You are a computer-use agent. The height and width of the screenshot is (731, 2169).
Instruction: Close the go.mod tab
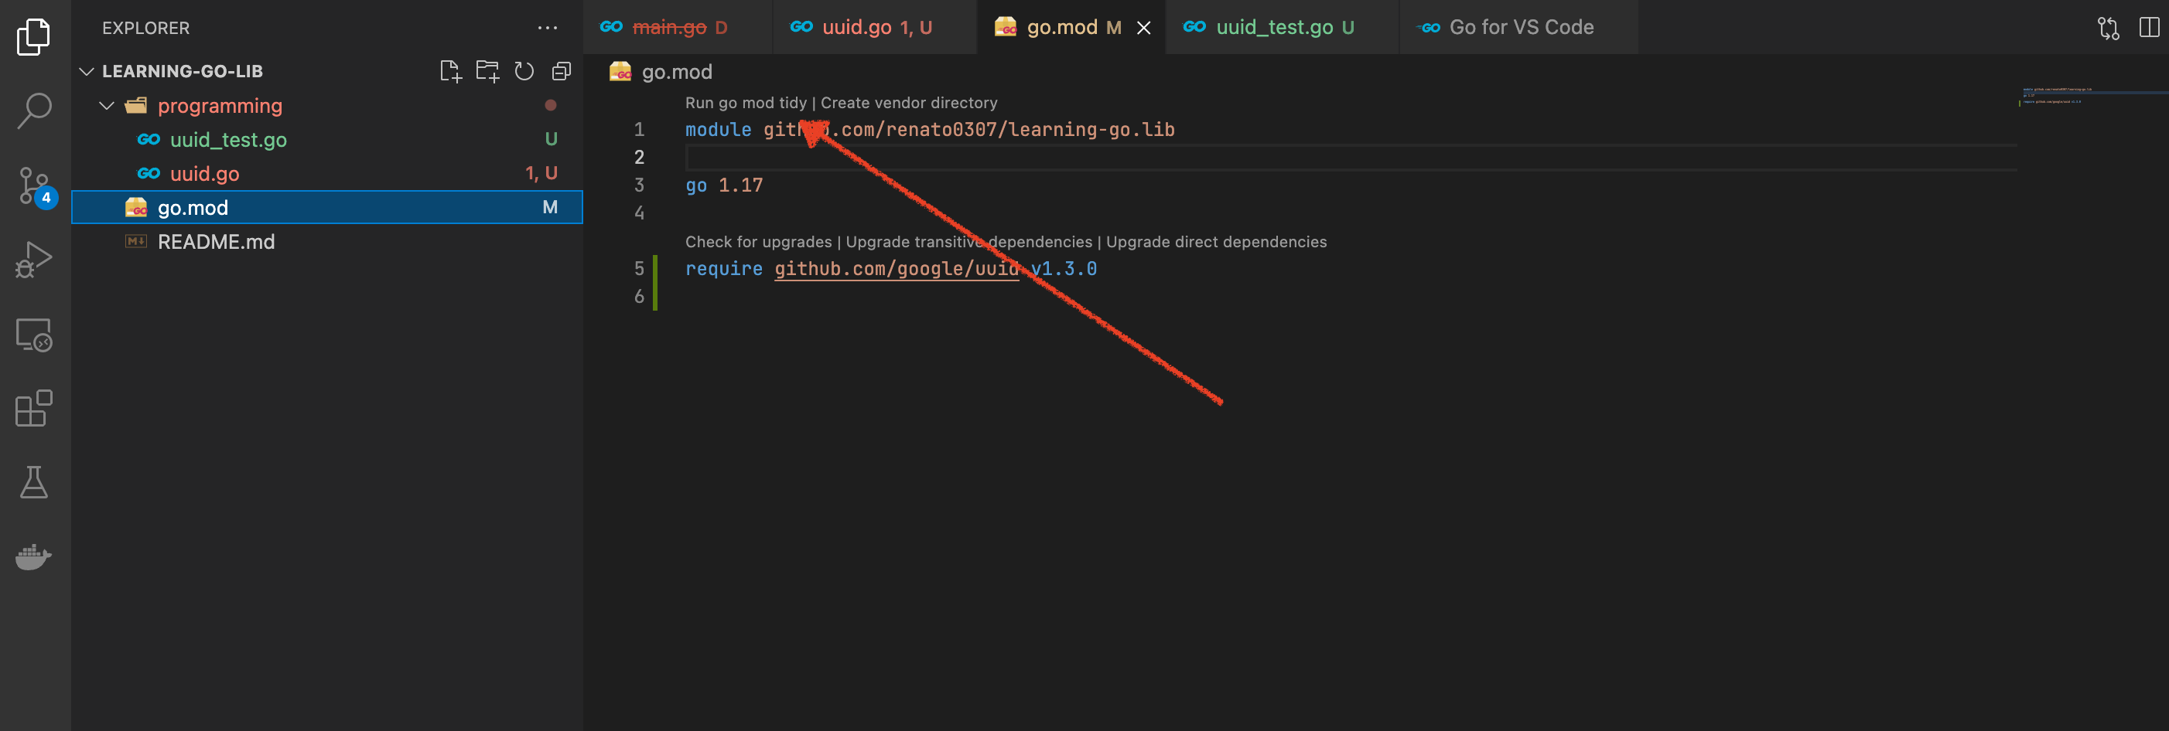pos(1143,28)
